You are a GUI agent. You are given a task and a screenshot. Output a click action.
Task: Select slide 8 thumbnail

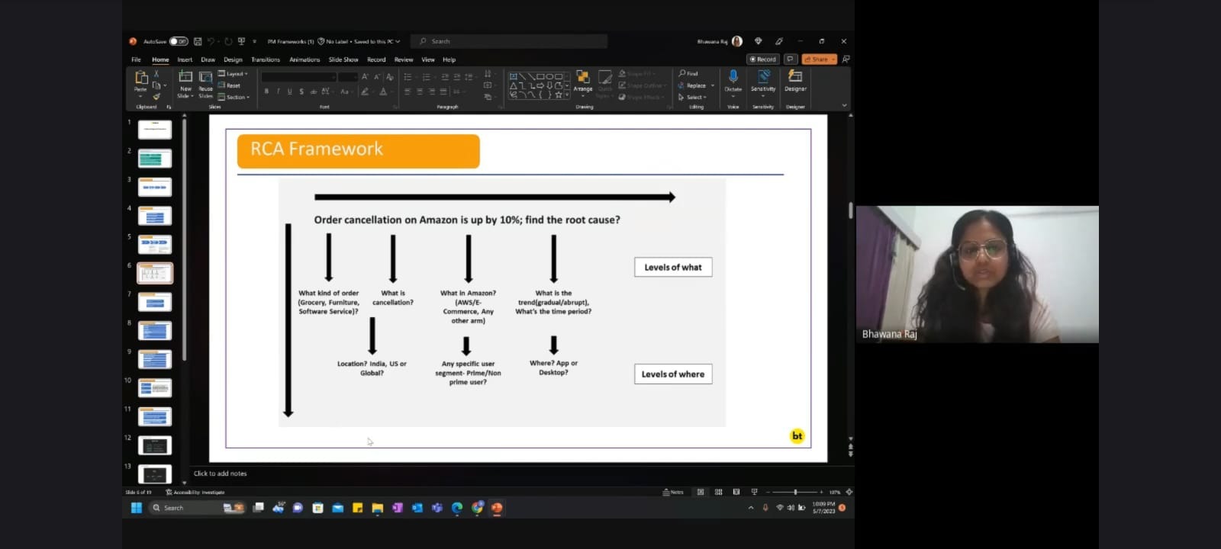(x=155, y=331)
